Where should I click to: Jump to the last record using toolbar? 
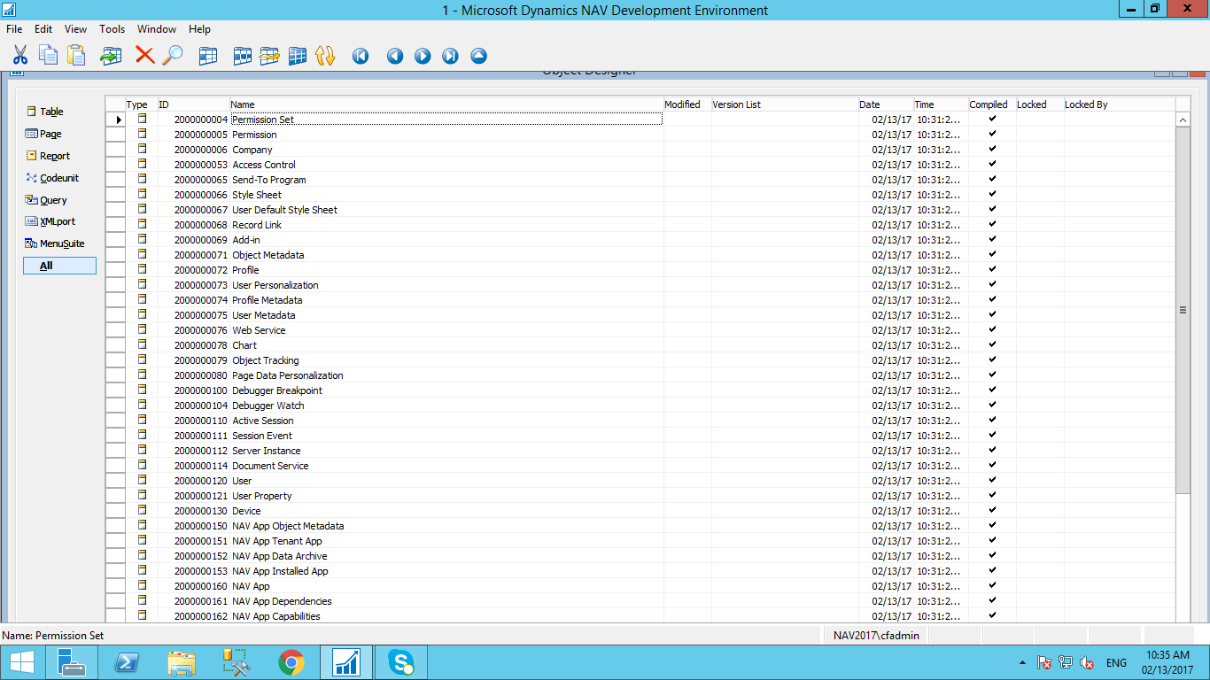[450, 56]
